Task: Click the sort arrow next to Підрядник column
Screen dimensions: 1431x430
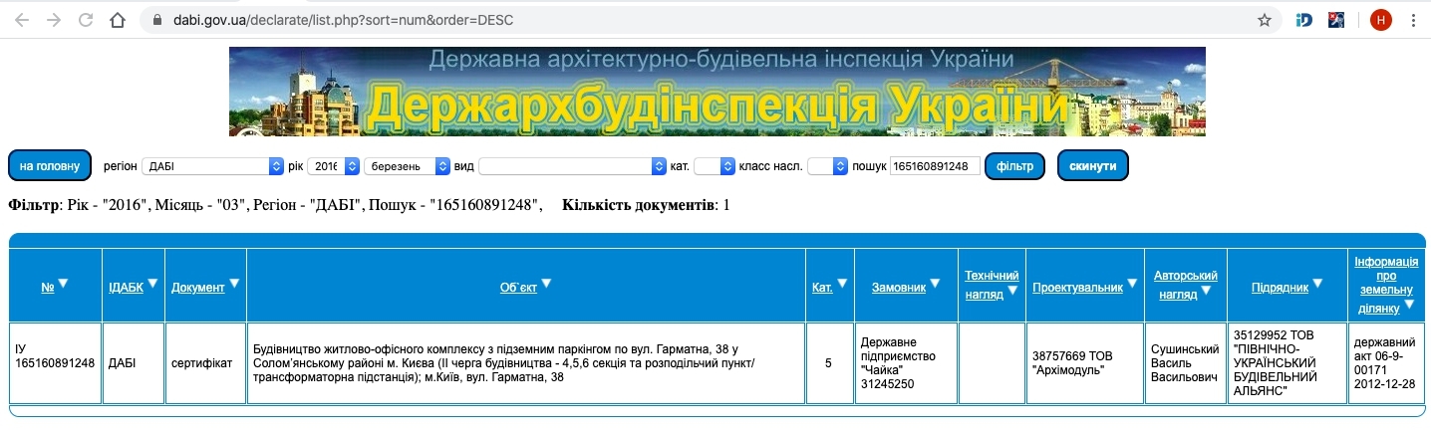Action: pyautogui.click(x=1317, y=284)
